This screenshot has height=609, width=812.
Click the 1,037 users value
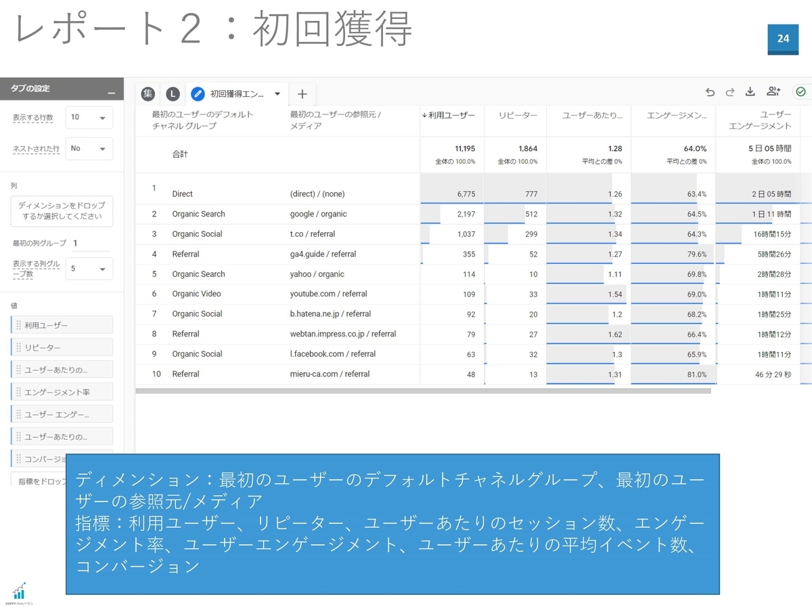click(x=466, y=234)
